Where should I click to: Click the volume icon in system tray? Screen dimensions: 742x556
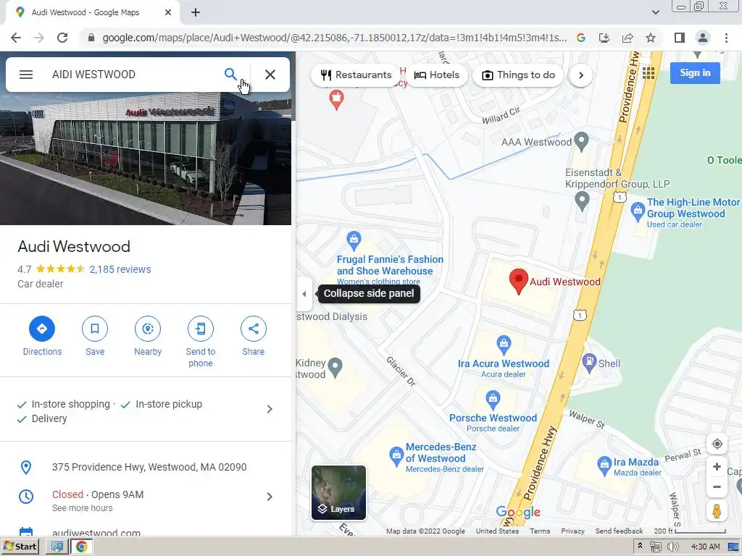[x=672, y=547]
